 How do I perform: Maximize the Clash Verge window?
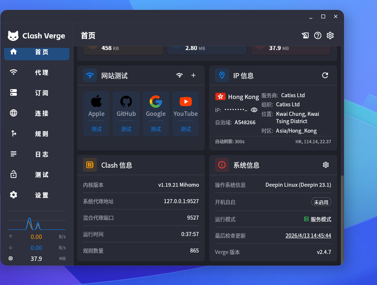323,16
